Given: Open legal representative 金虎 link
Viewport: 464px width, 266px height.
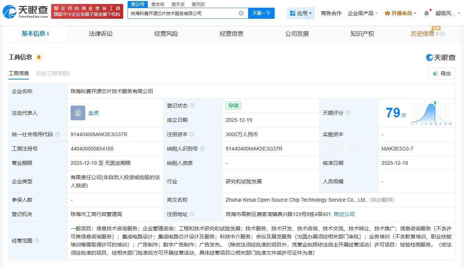Looking at the screenshot, I should click(93, 113).
